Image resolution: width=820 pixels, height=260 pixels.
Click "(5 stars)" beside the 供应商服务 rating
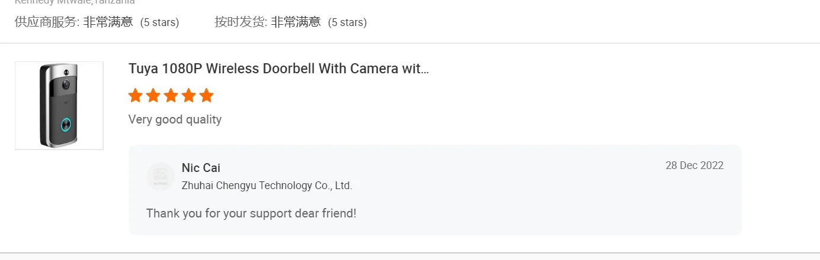click(159, 22)
